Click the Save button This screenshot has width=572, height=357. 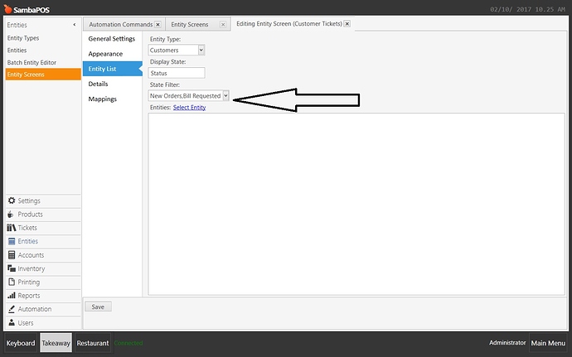tap(98, 306)
